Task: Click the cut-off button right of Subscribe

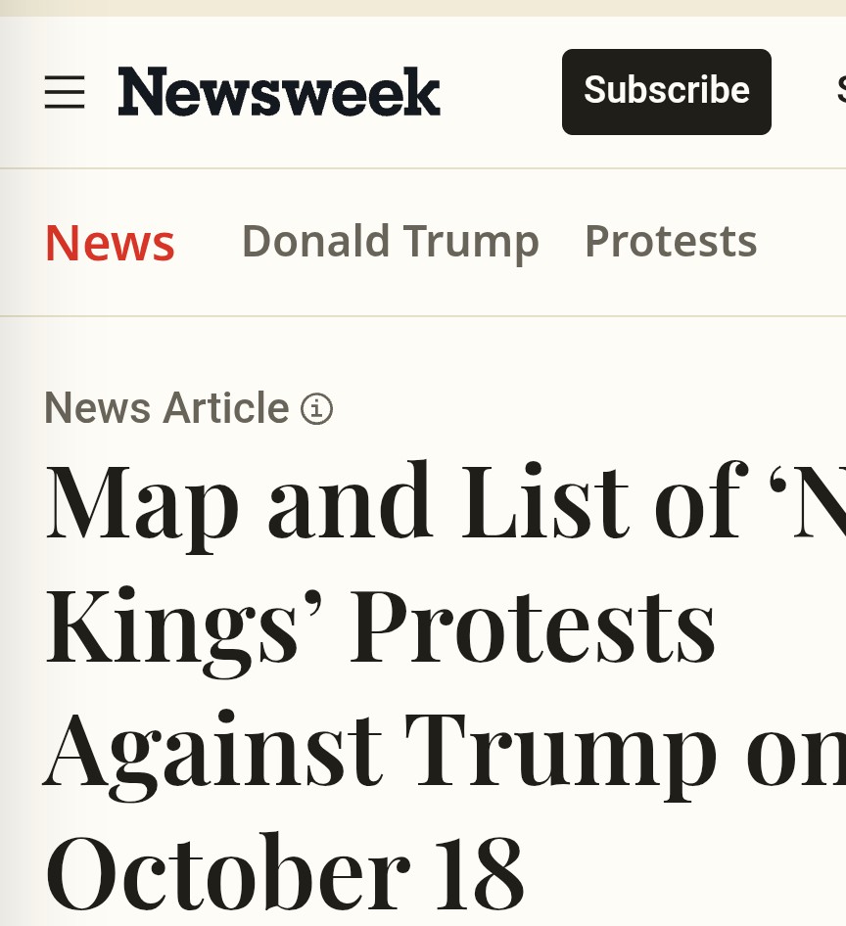Action: click(840, 91)
